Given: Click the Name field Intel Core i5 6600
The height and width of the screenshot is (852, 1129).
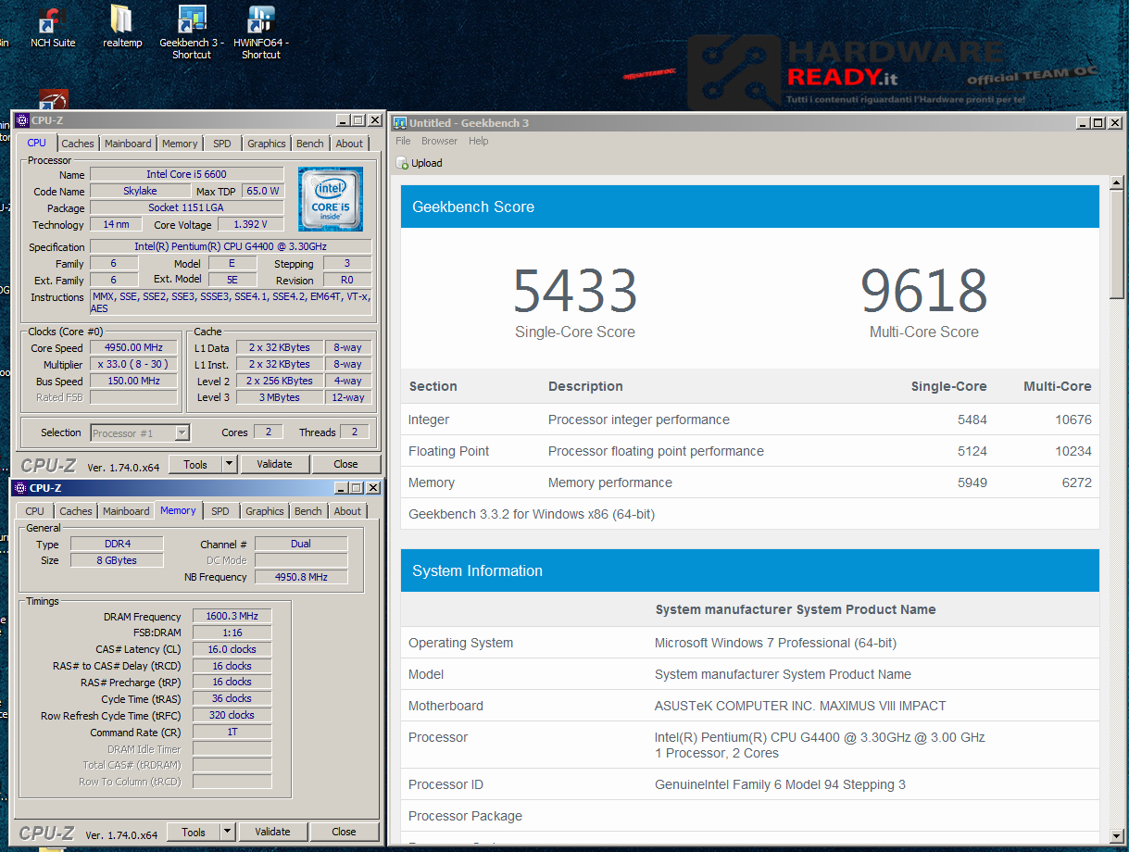Looking at the screenshot, I should (186, 174).
